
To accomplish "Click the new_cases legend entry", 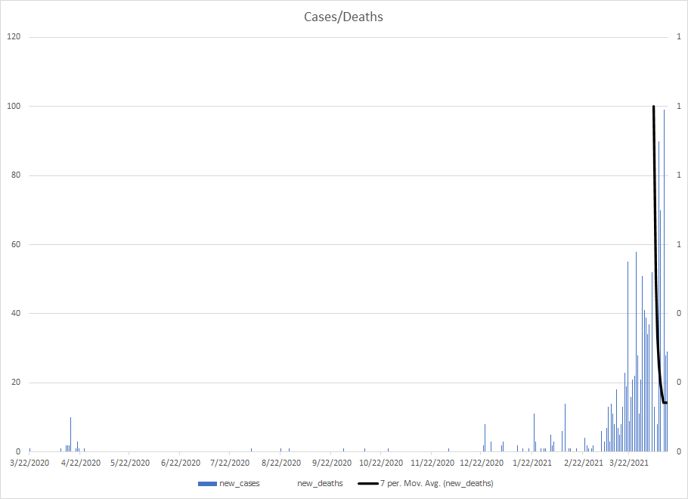I will 239,483.
